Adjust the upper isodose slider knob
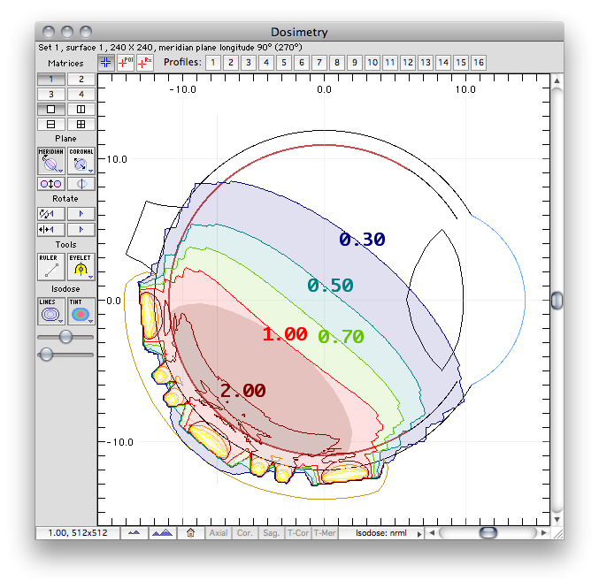The width and height of the screenshot is (599, 588). point(65,337)
